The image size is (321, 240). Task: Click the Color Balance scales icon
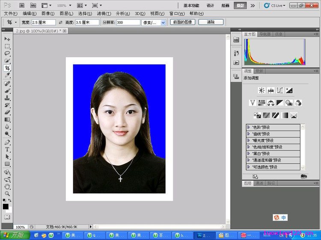270,102
